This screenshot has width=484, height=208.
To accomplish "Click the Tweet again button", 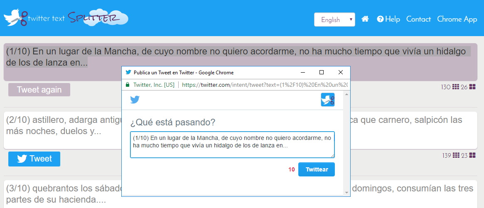I will click(39, 90).
